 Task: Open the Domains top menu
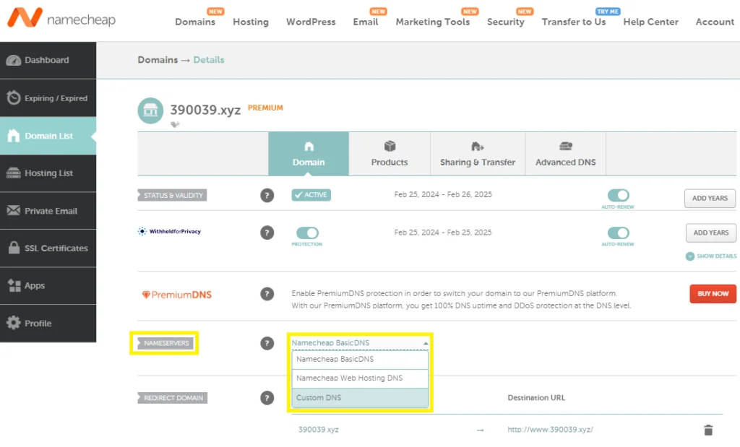point(195,22)
